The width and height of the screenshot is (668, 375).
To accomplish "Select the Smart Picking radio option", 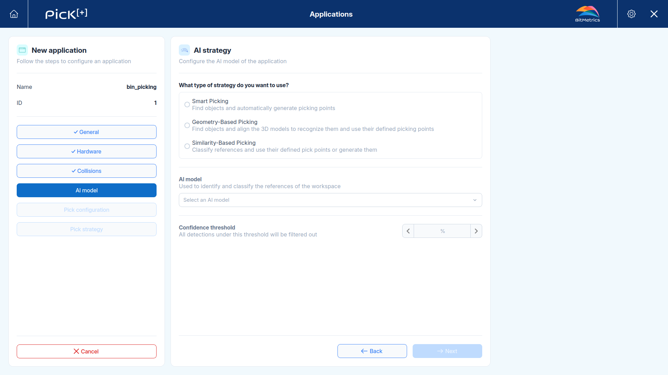I will pyautogui.click(x=187, y=105).
